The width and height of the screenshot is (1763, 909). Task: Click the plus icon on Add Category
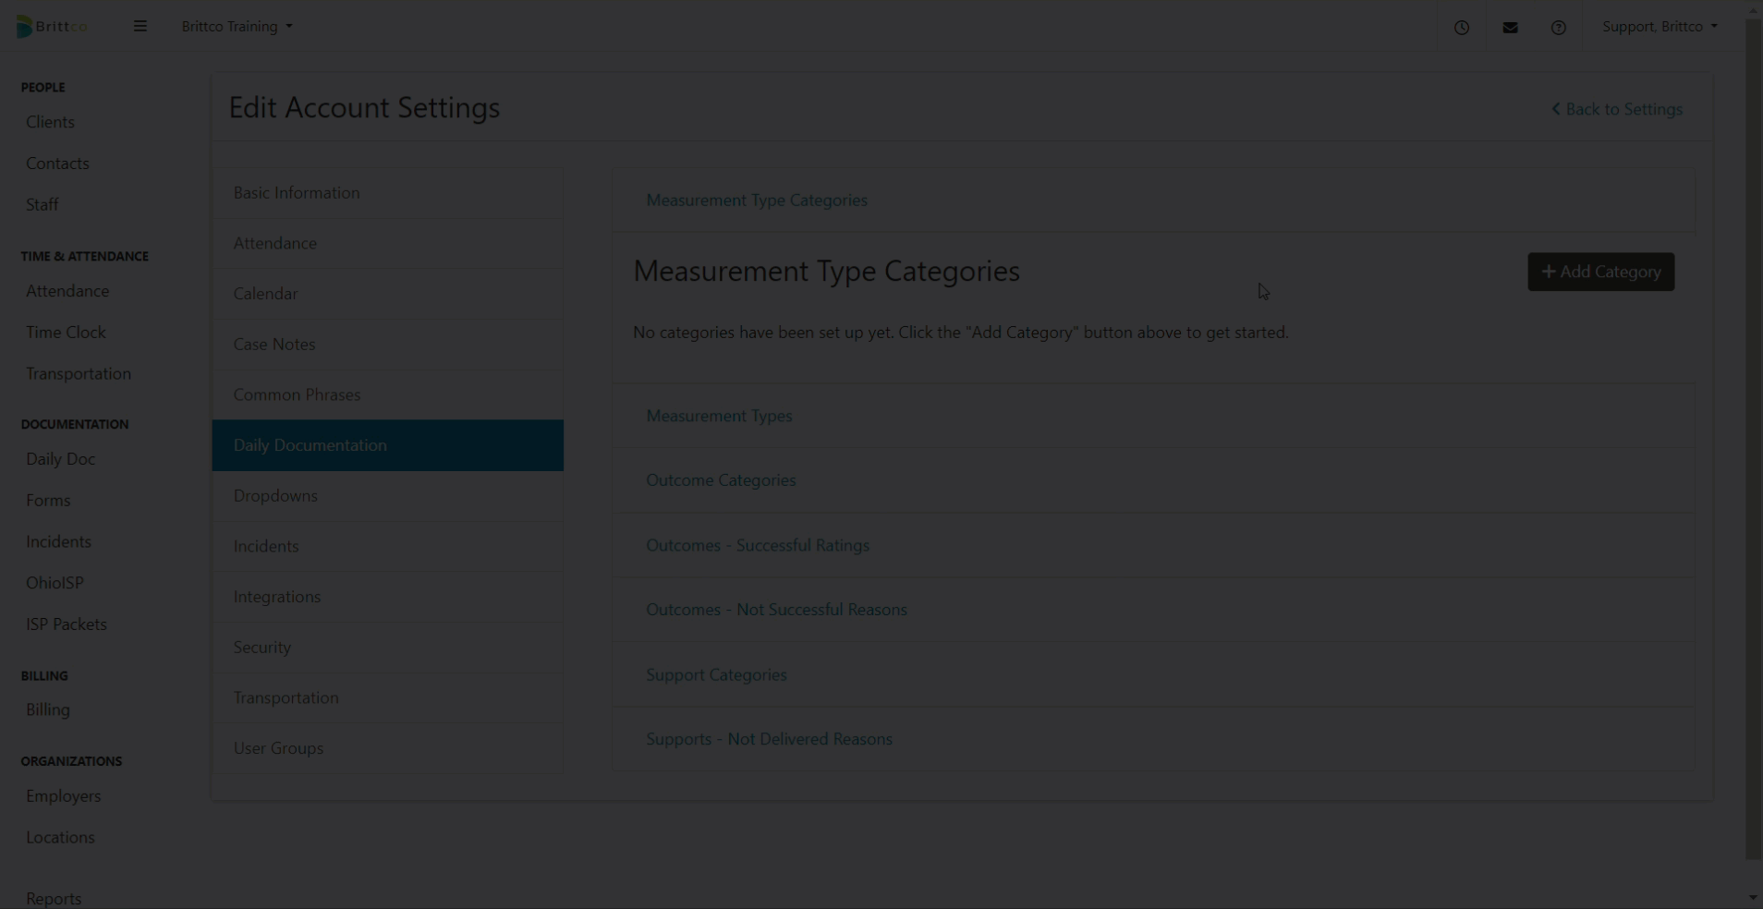[x=1548, y=272]
